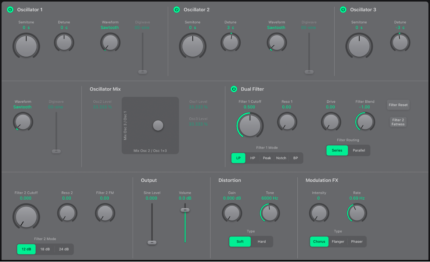This screenshot has height=262, width=430.
Task: Turn off Oscillator 3 power icon
Action: point(343,10)
